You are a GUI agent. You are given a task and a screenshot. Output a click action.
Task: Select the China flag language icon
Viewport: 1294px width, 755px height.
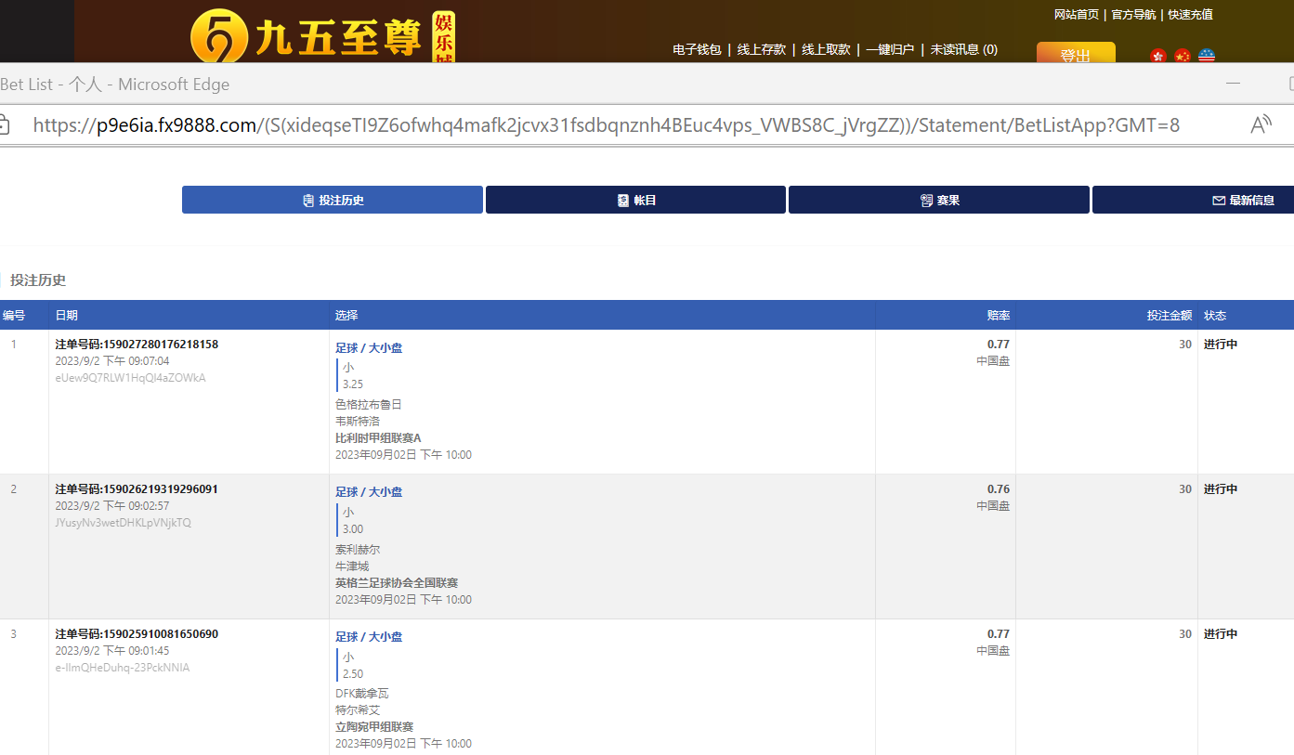click(1182, 57)
